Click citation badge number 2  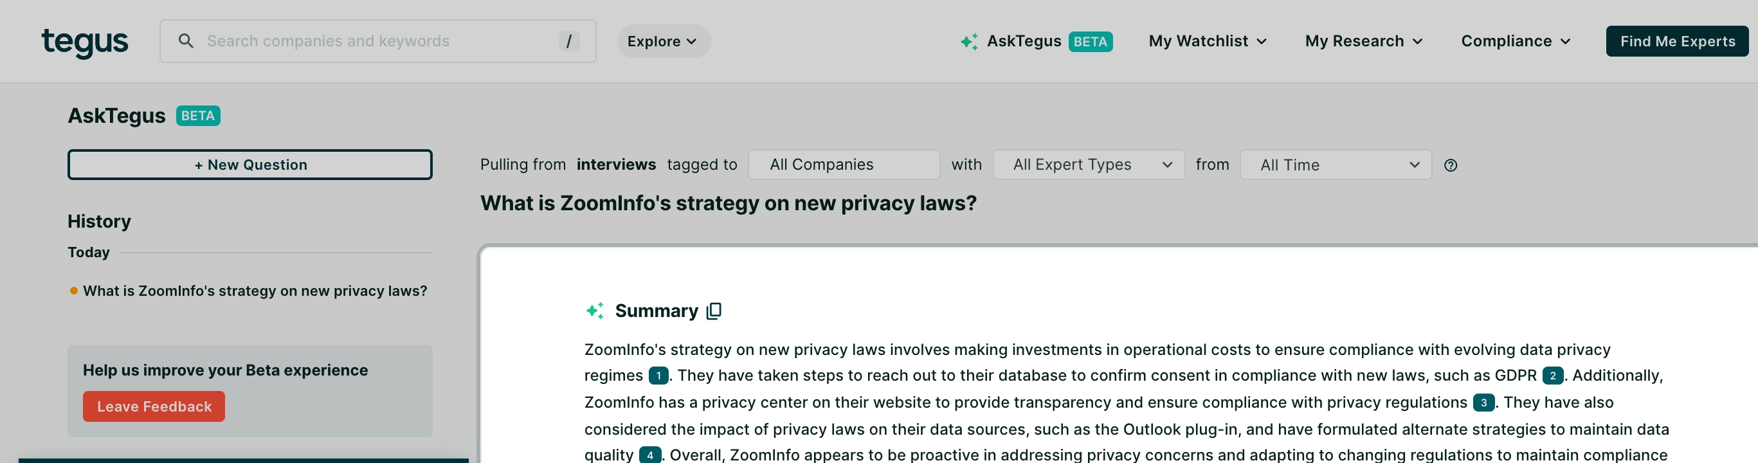coord(1552,376)
